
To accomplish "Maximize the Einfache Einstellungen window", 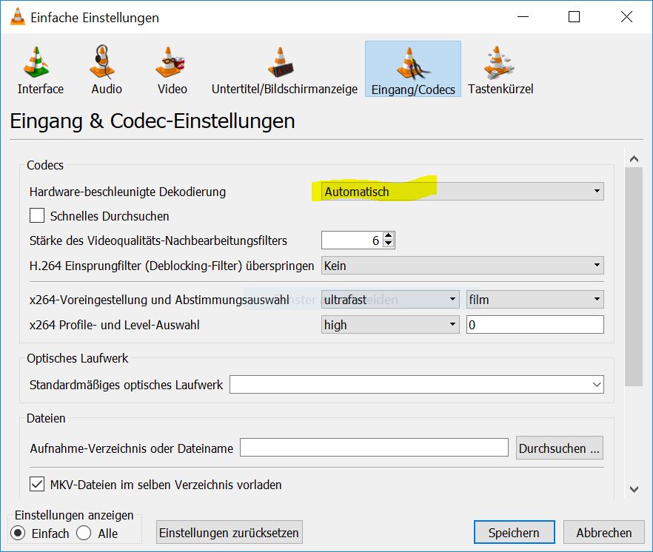I will click(x=574, y=17).
